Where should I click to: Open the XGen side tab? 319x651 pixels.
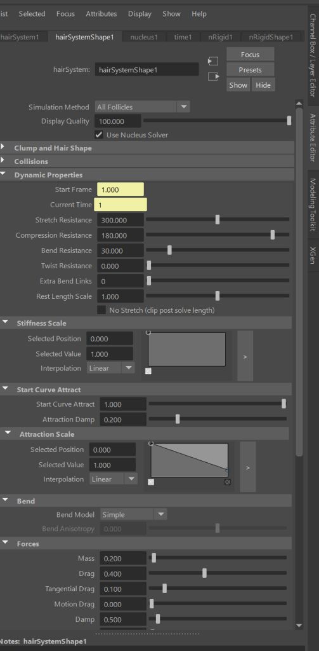[x=313, y=255]
